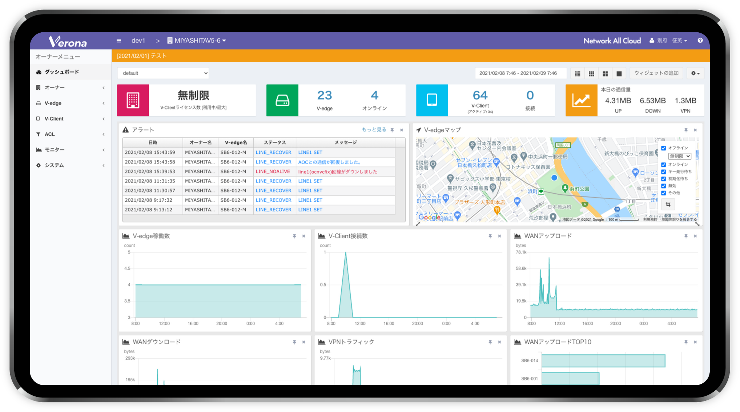740x412 pixels.
Task: Open the dashboard settings gear menu
Action: pos(695,73)
